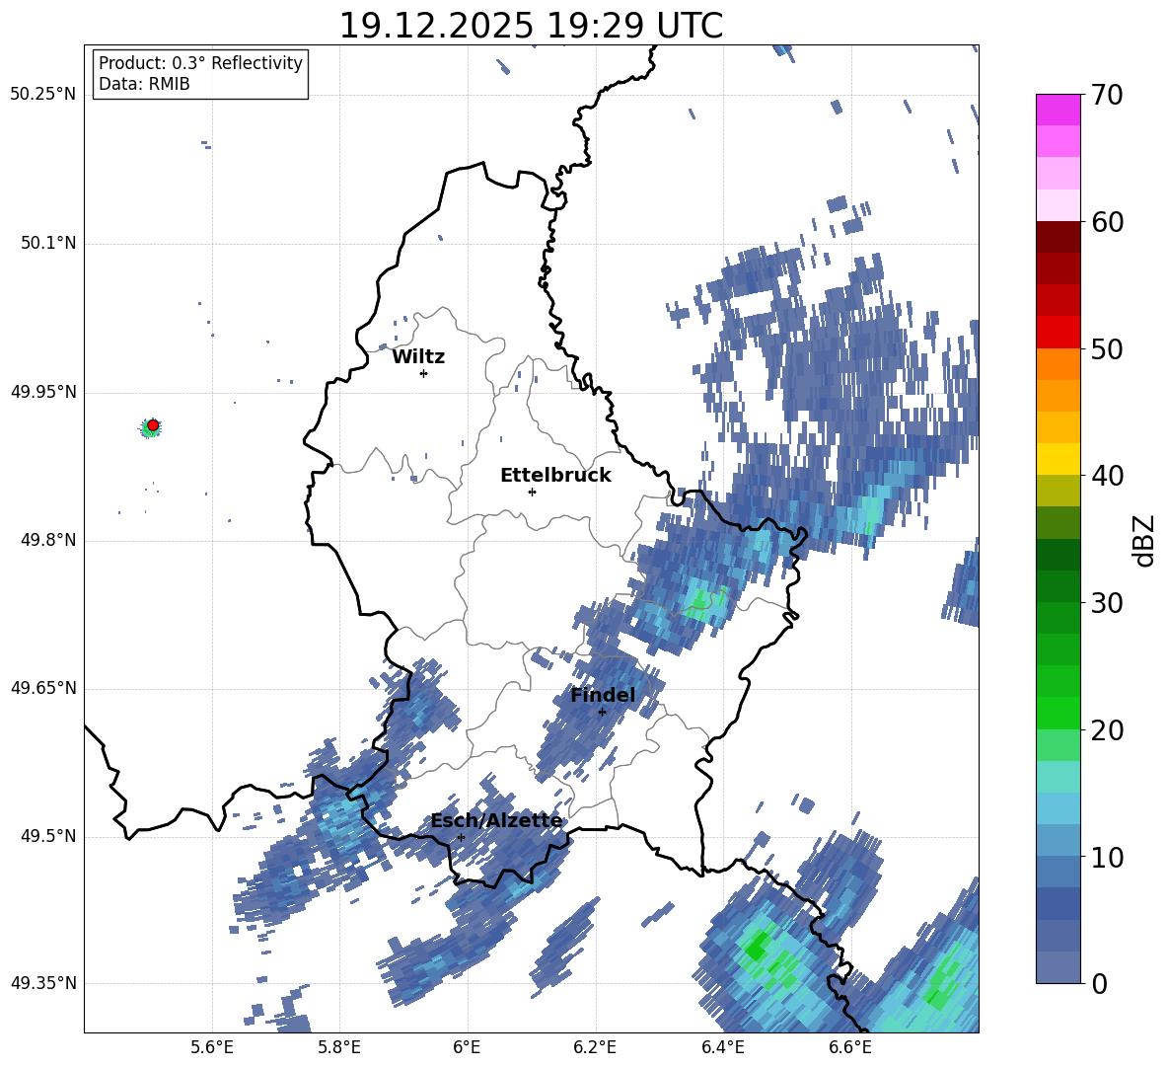Click the Data: RMIB text
Image resolution: width=1168 pixels, height=1067 pixels.
pos(144,84)
